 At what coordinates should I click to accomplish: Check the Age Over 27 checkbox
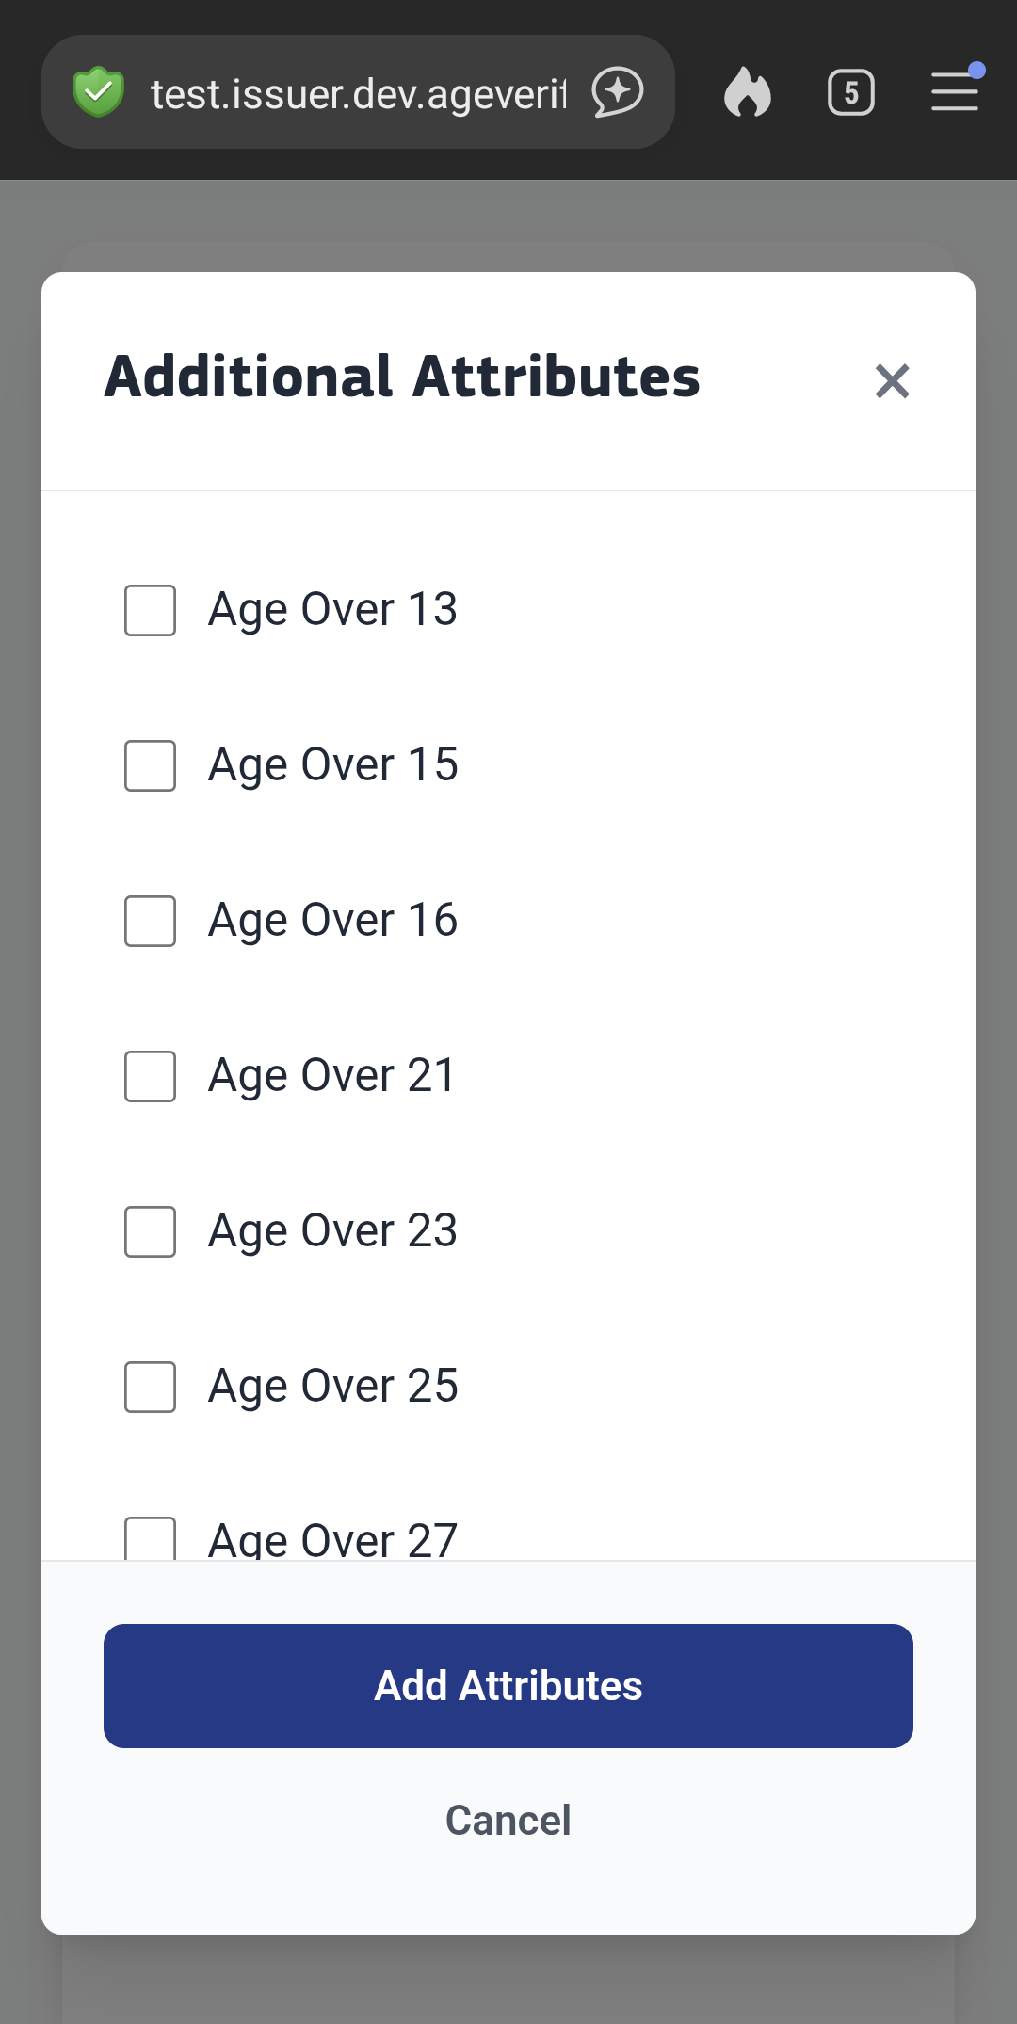[x=151, y=1538]
